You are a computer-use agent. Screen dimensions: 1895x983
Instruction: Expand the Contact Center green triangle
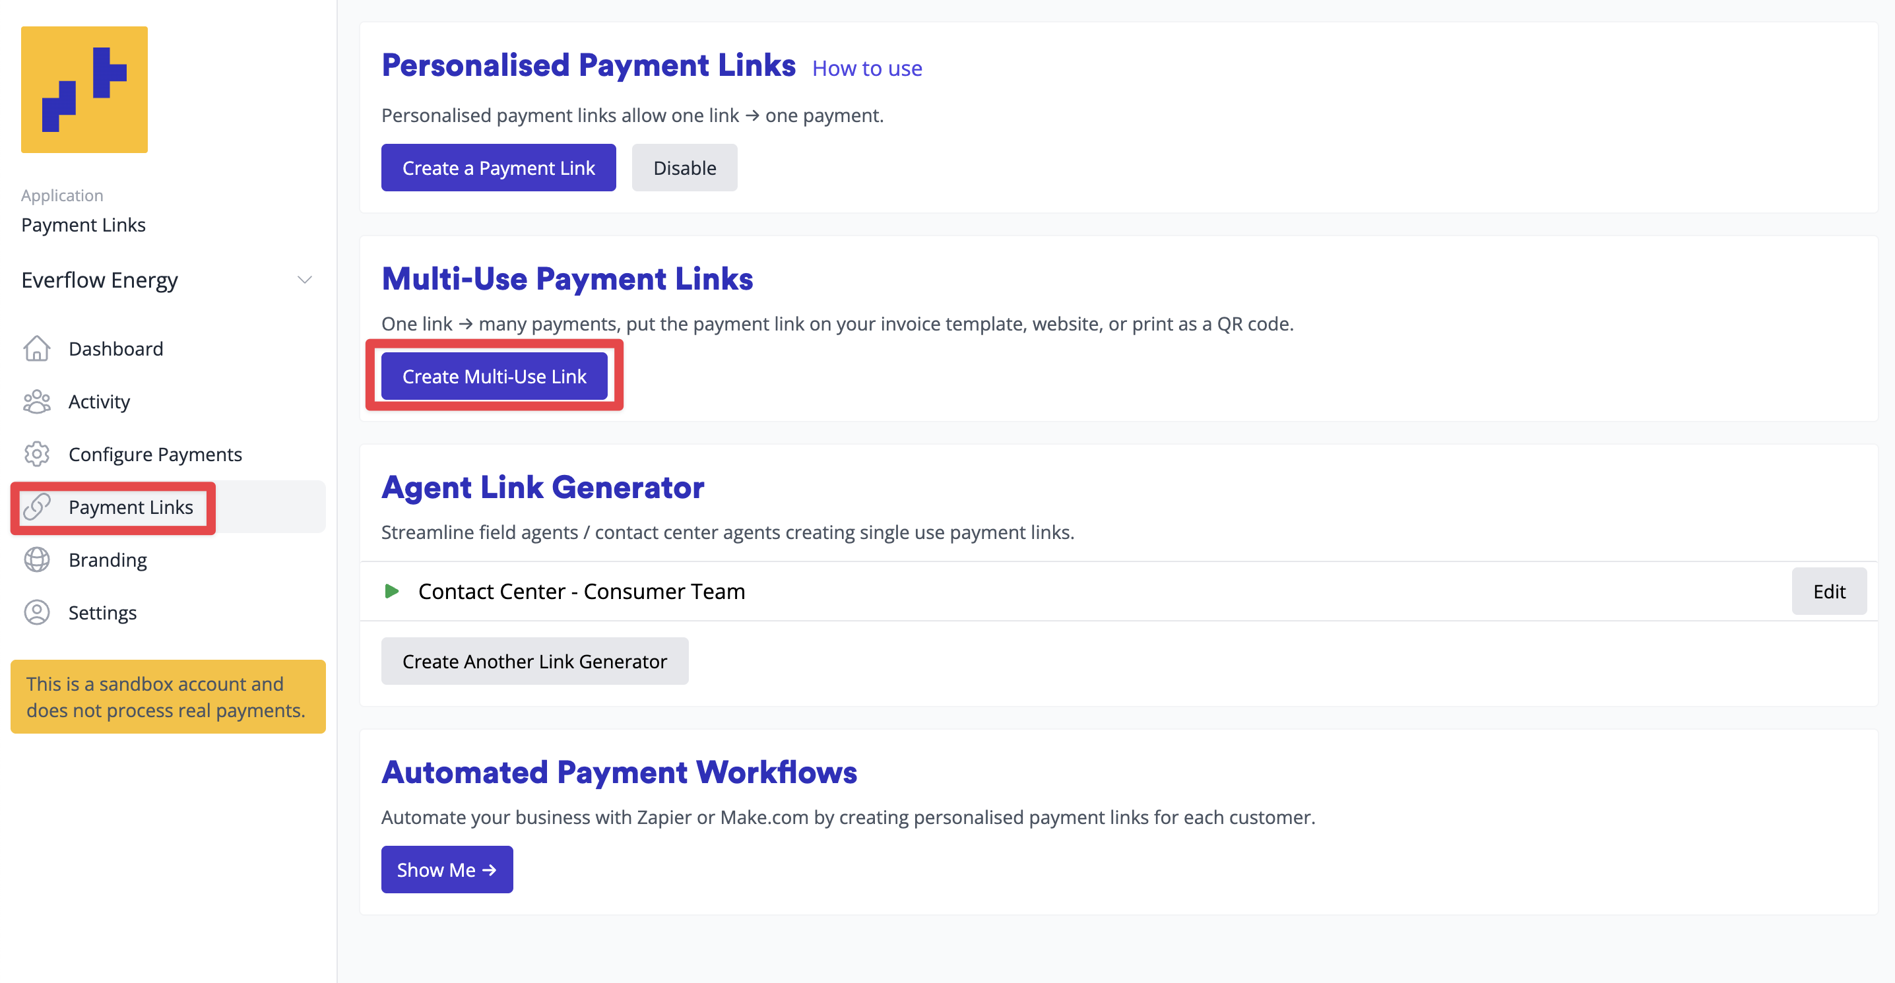pos(392,591)
